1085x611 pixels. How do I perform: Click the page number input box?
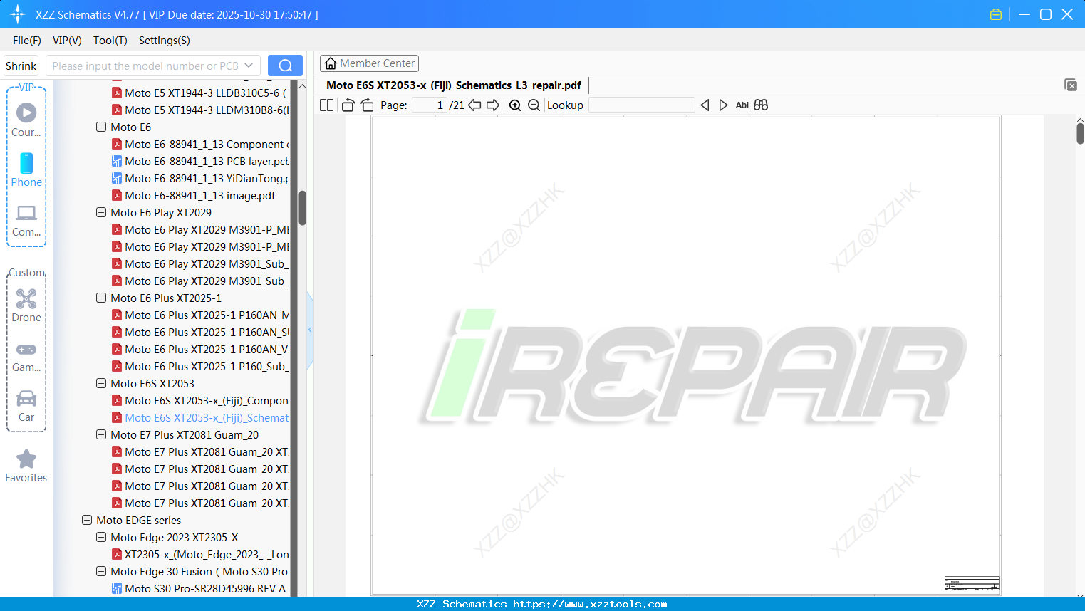tap(430, 105)
